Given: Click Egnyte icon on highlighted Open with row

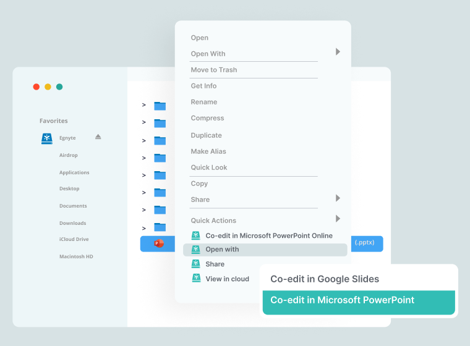Looking at the screenshot, I should tap(195, 250).
